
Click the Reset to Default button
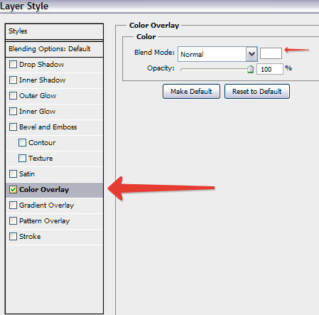pyautogui.click(x=257, y=92)
